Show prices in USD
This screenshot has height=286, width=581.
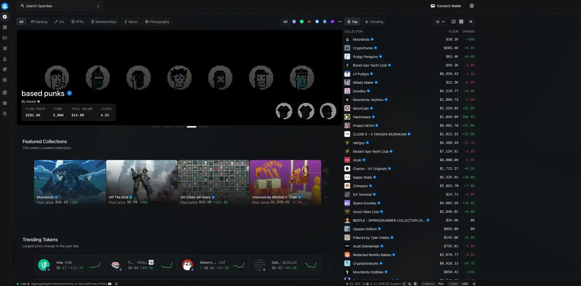click(465, 284)
